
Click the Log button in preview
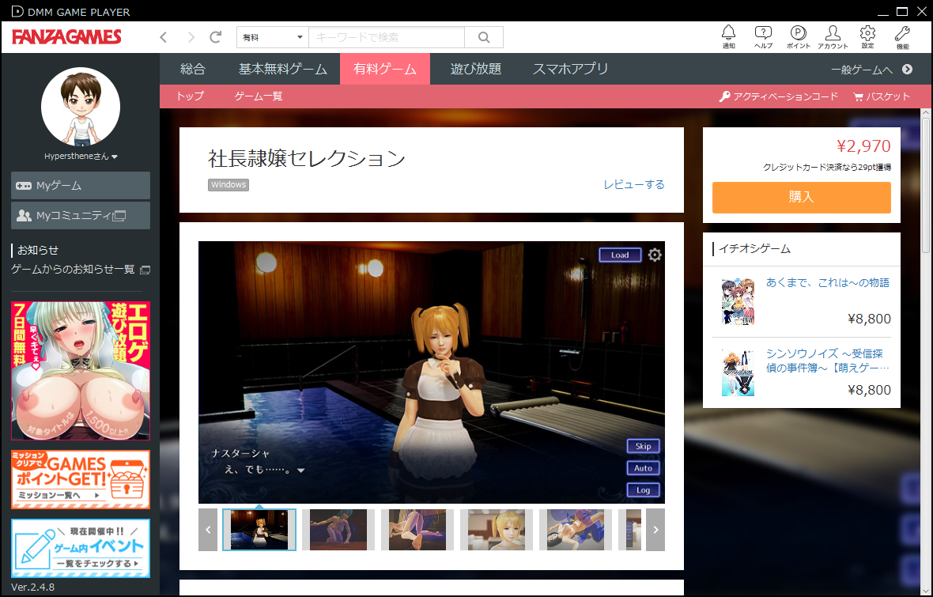(644, 490)
